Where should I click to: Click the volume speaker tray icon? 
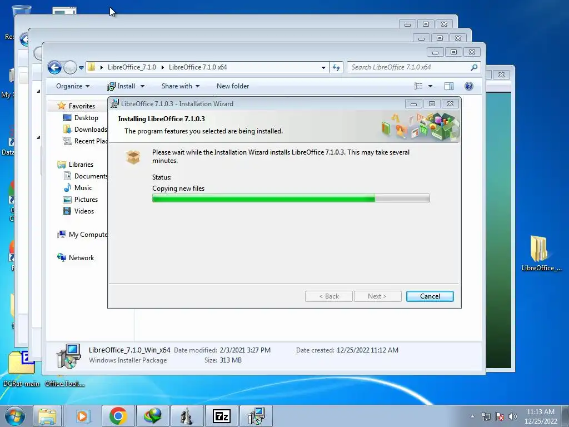[x=512, y=416]
